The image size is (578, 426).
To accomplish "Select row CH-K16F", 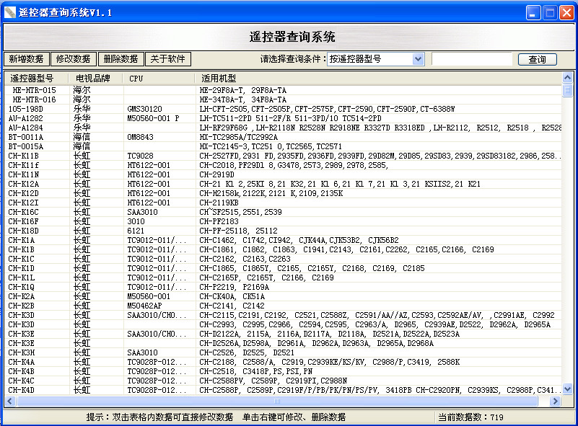I will click(x=283, y=222).
